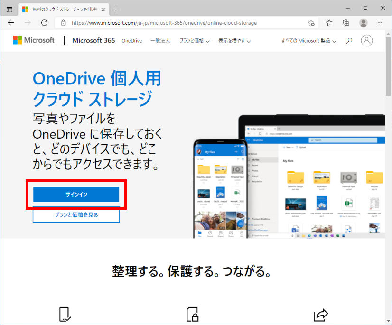Click OneDrive 個人用 クラウド ストレージ heading
Screen dimensions: 392x325
pos(97,89)
